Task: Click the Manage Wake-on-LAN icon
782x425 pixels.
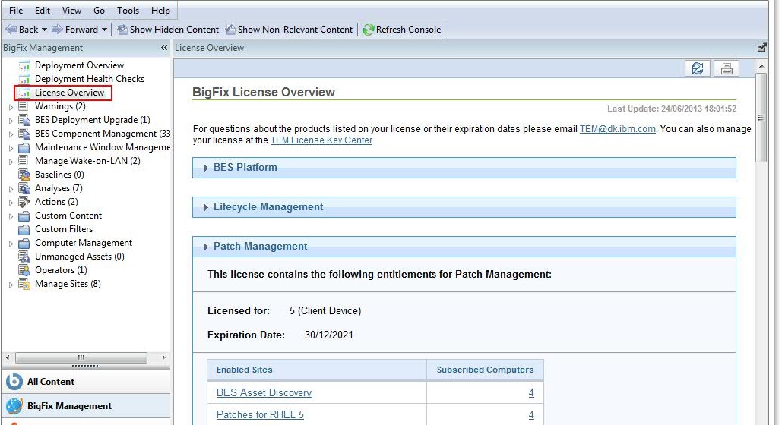Action: 23,161
